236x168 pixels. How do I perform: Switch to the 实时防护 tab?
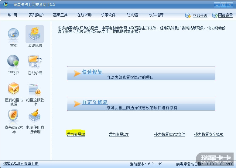(36, 15)
